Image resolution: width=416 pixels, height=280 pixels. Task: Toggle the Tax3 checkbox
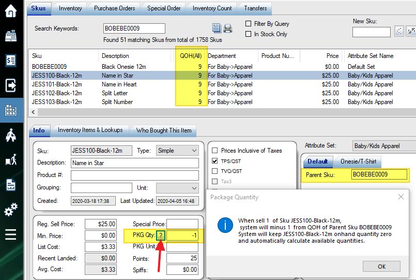[x=214, y=182]
